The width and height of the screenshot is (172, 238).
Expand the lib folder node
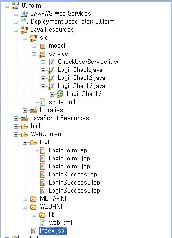coord(34,215)
